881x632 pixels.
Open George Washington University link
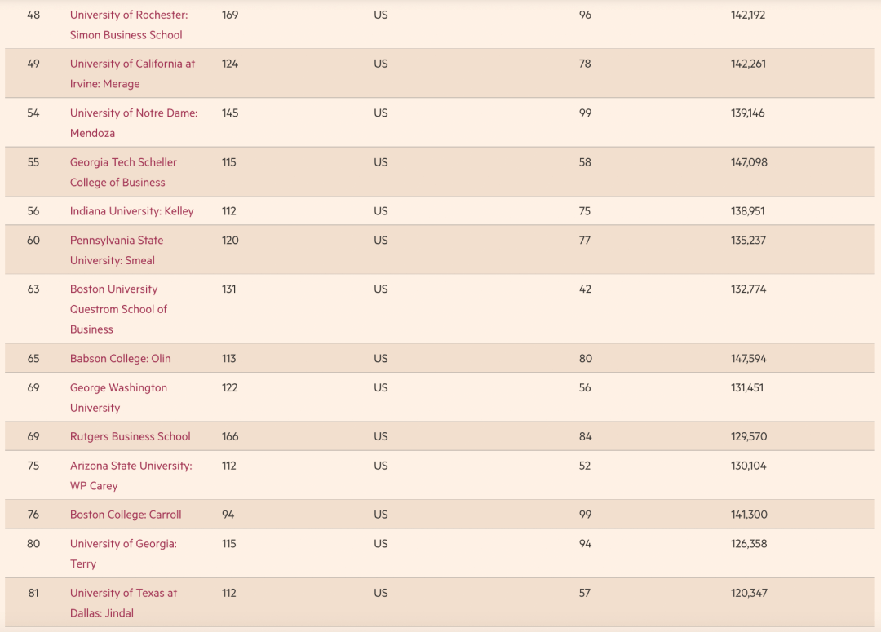point(118,397)
